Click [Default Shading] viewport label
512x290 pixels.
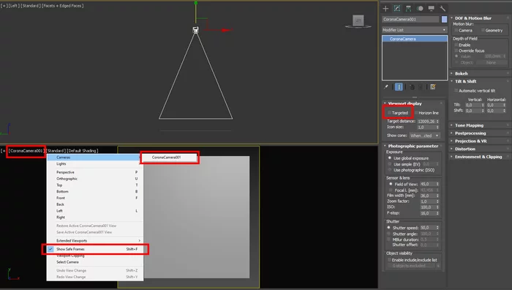82,151
